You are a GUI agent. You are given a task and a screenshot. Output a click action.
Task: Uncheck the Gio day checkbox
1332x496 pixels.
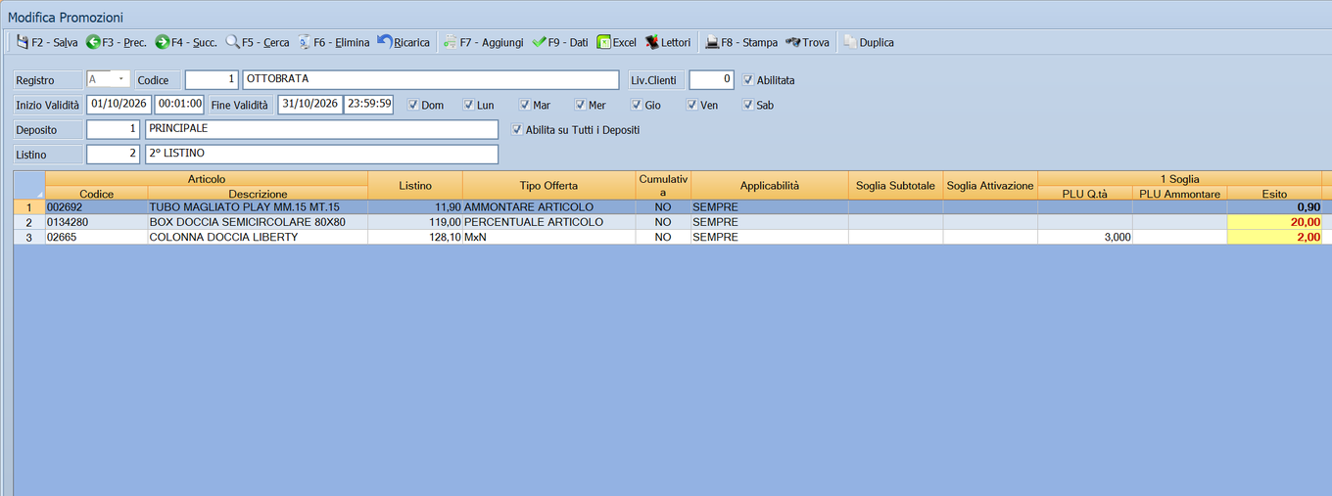[x=637, y=105]
